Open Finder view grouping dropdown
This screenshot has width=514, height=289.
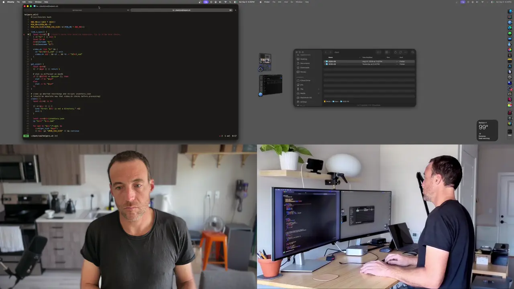coord(387,52)
